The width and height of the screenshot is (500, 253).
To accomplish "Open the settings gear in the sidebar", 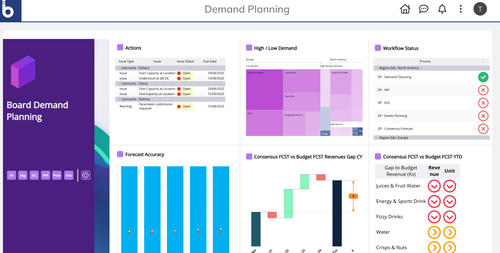I will (86, 175).
